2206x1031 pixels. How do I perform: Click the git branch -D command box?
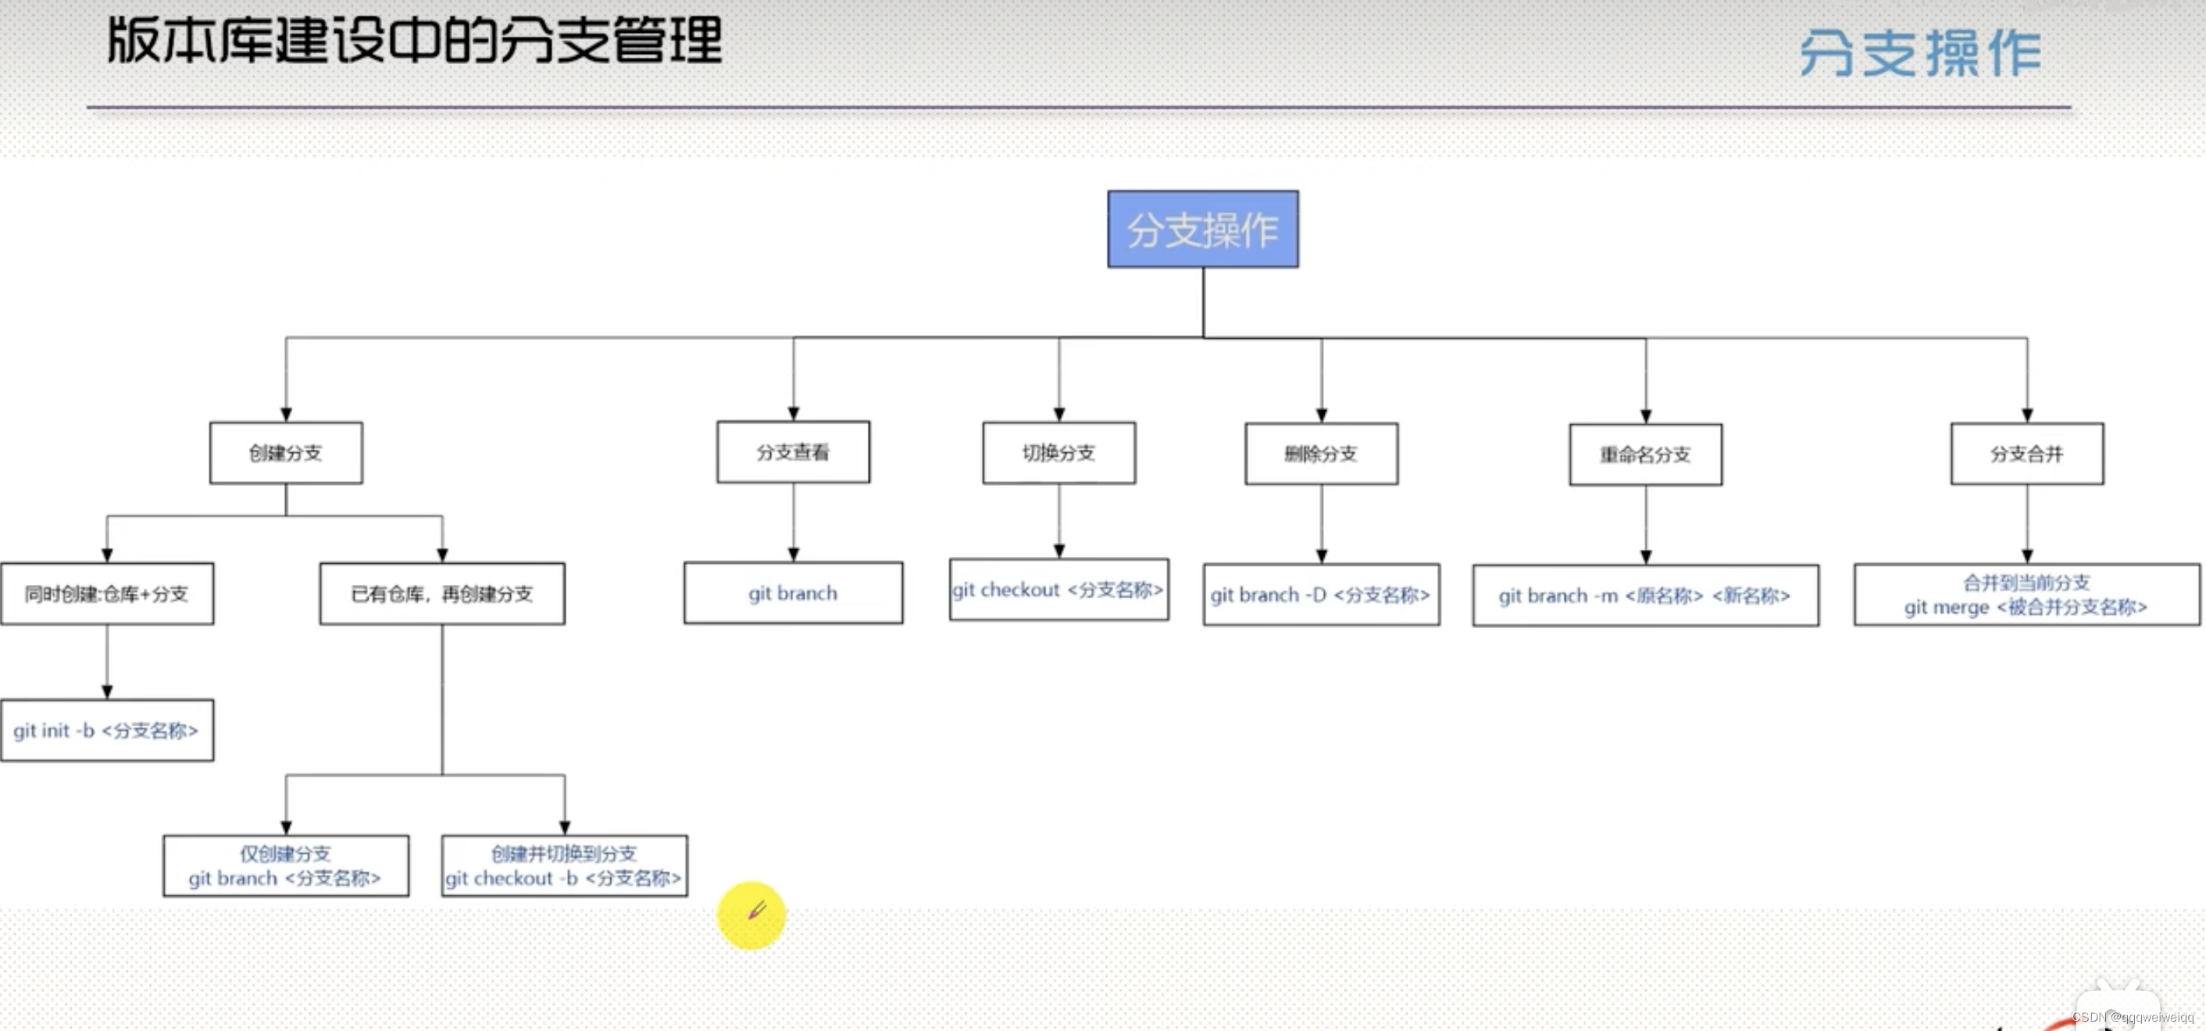1320,594
